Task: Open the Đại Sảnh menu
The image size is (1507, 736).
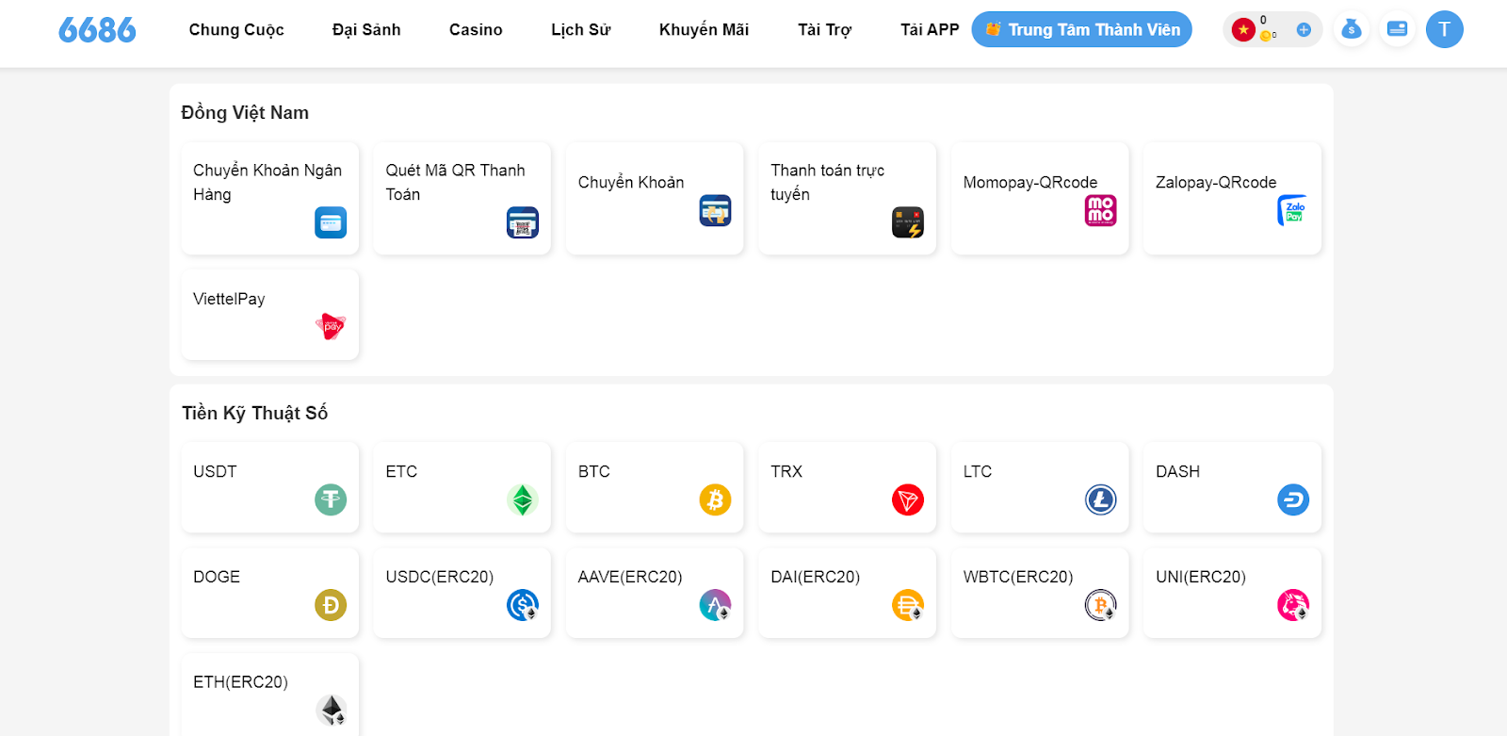Action: click(366, 30)
